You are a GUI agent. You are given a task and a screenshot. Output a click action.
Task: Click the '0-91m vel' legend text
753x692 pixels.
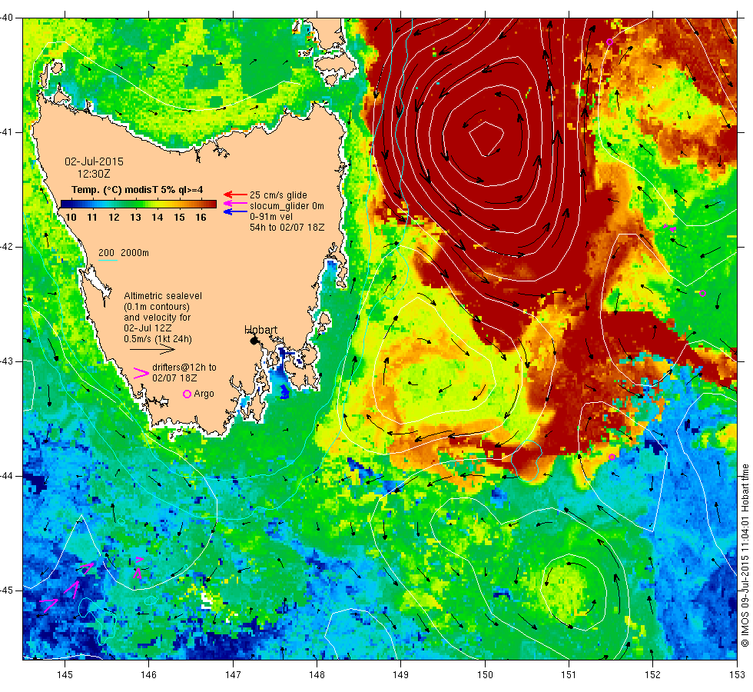click(x=270, y=217)
